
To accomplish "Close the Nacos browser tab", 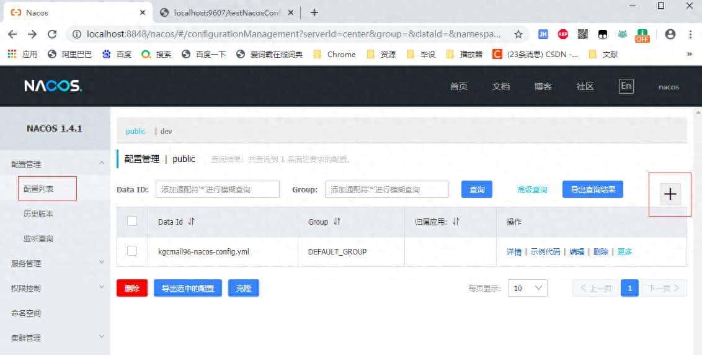I will 143,12.
